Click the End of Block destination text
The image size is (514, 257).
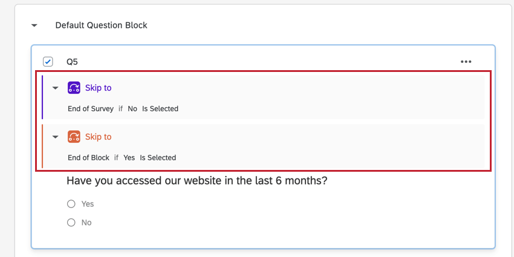pos(88,158)
